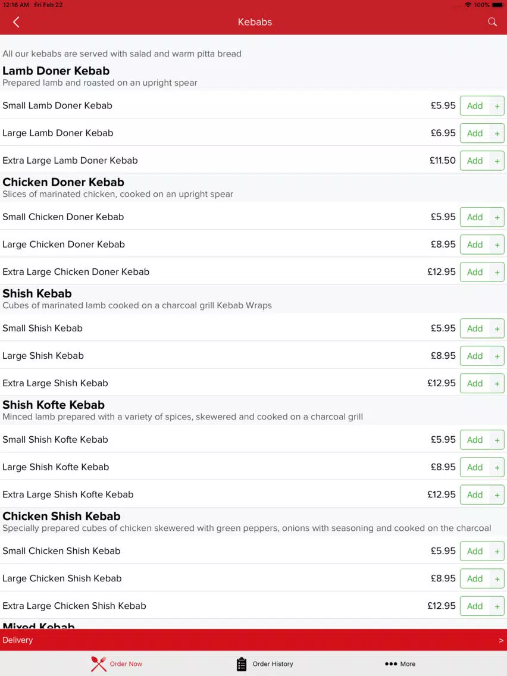
Task: Tap the More three-dots icon
Action: point(390,664)
